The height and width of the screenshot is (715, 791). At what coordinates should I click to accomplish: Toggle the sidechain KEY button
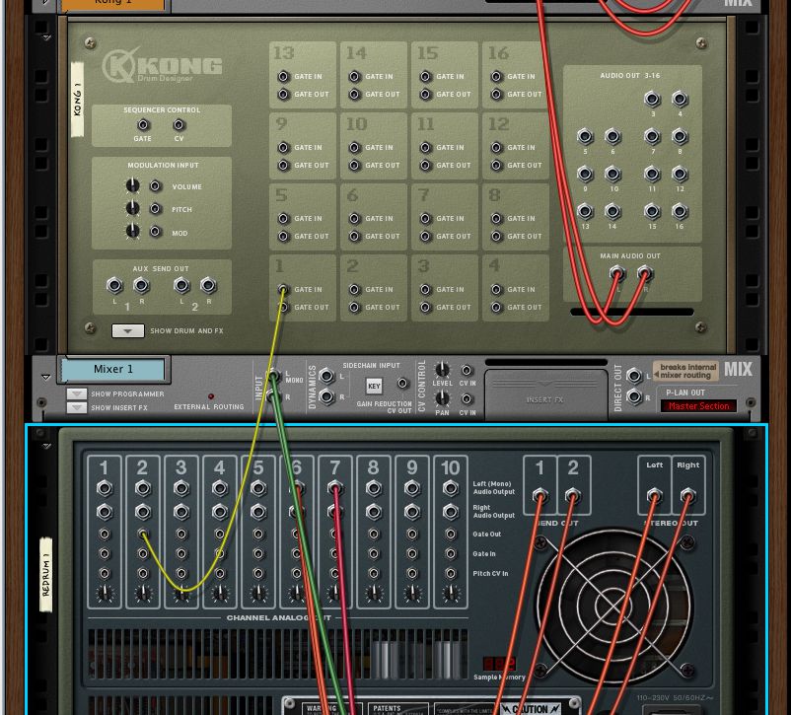[374, 386]
